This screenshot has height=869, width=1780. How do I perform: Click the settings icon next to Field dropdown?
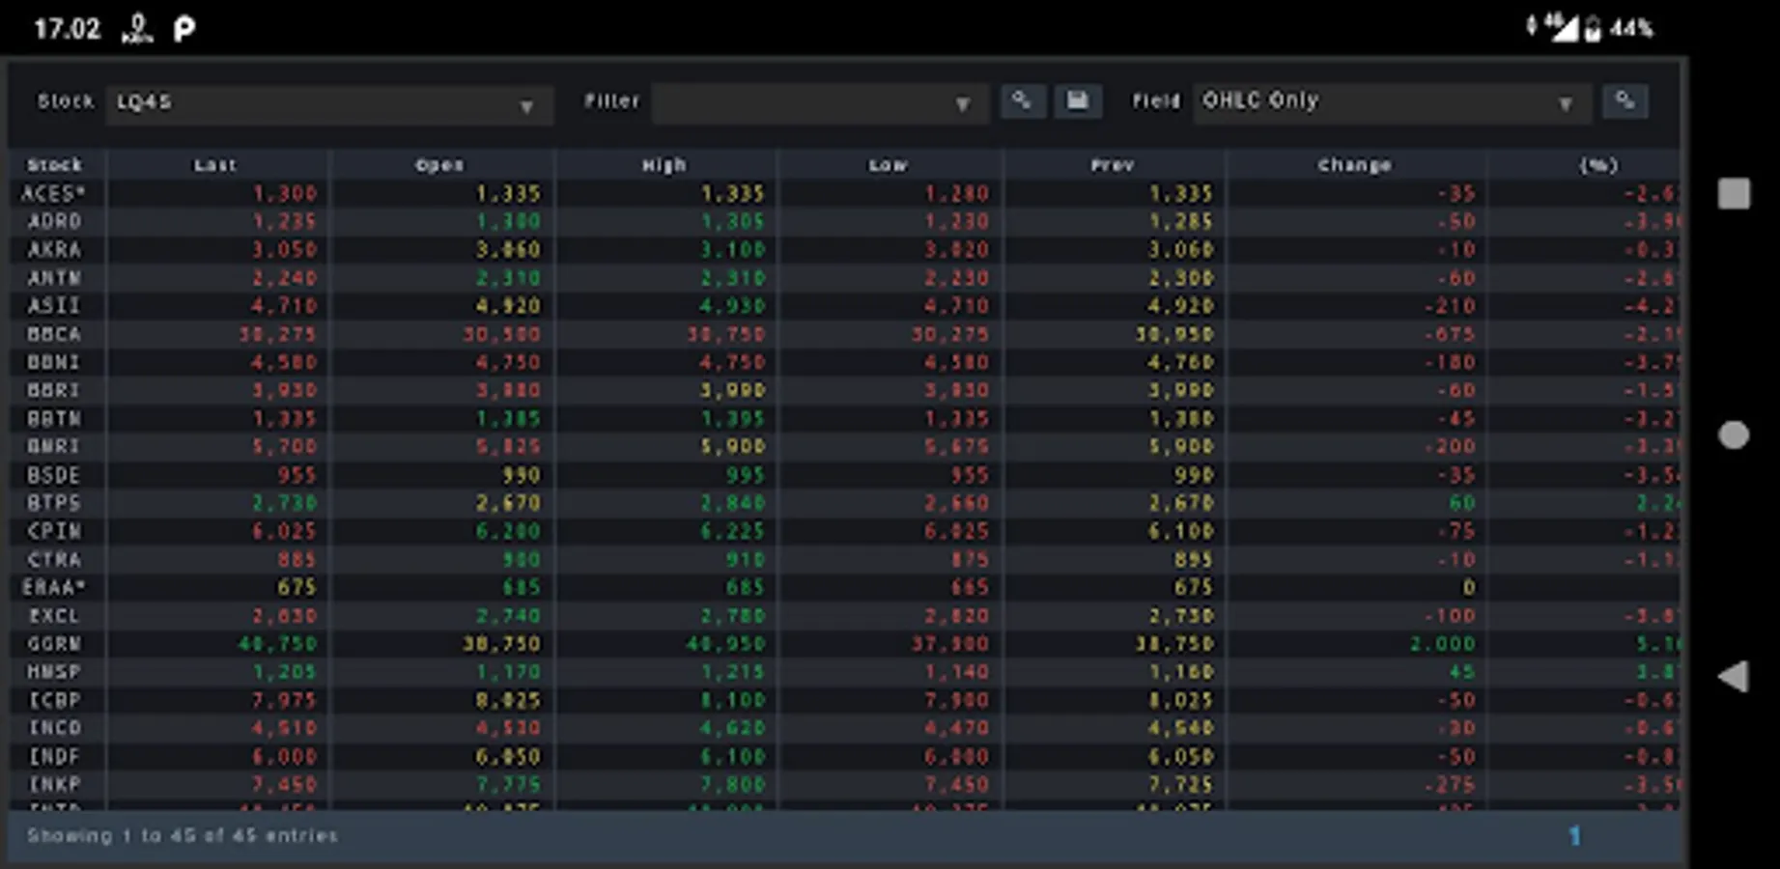pyautogui.click(x=1625, y=101)
